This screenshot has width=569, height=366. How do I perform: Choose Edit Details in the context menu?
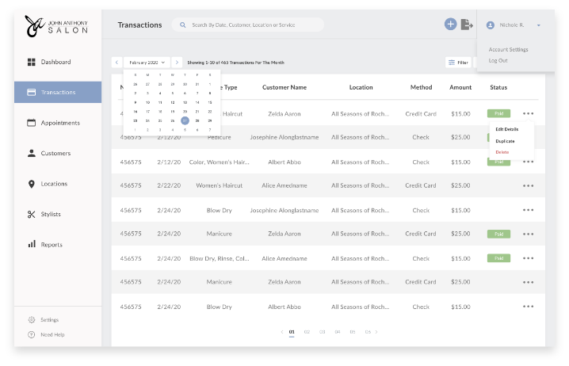coord(506,128)
